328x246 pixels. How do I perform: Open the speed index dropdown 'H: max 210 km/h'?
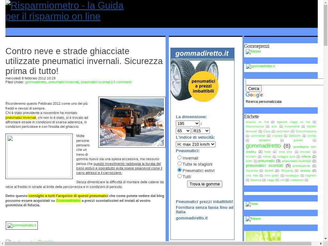click(195, 144)
